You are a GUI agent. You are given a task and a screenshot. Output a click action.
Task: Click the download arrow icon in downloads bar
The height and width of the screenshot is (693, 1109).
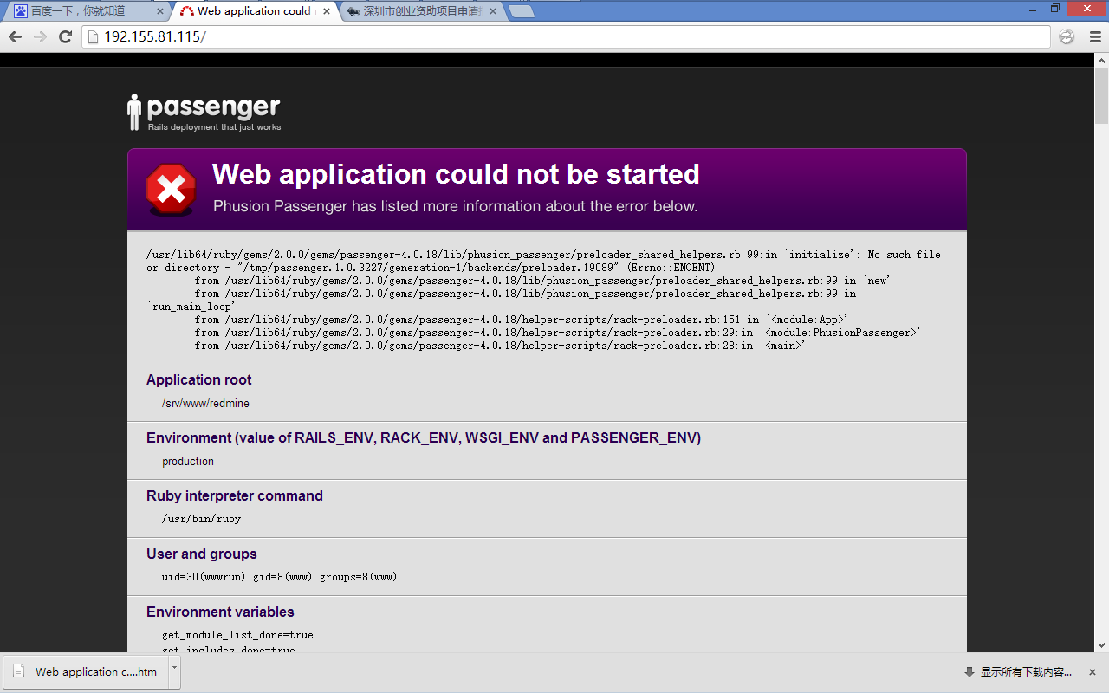[969, 672]
